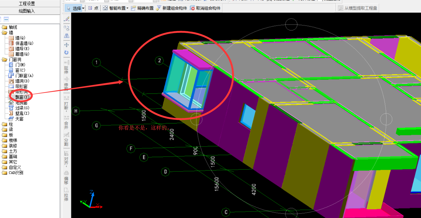Open the 工程设置 panel tab
Screen dimensions: 421x218
pyautogui.click(x=27, y=4)
